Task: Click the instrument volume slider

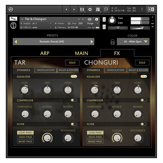Action: 140,28
